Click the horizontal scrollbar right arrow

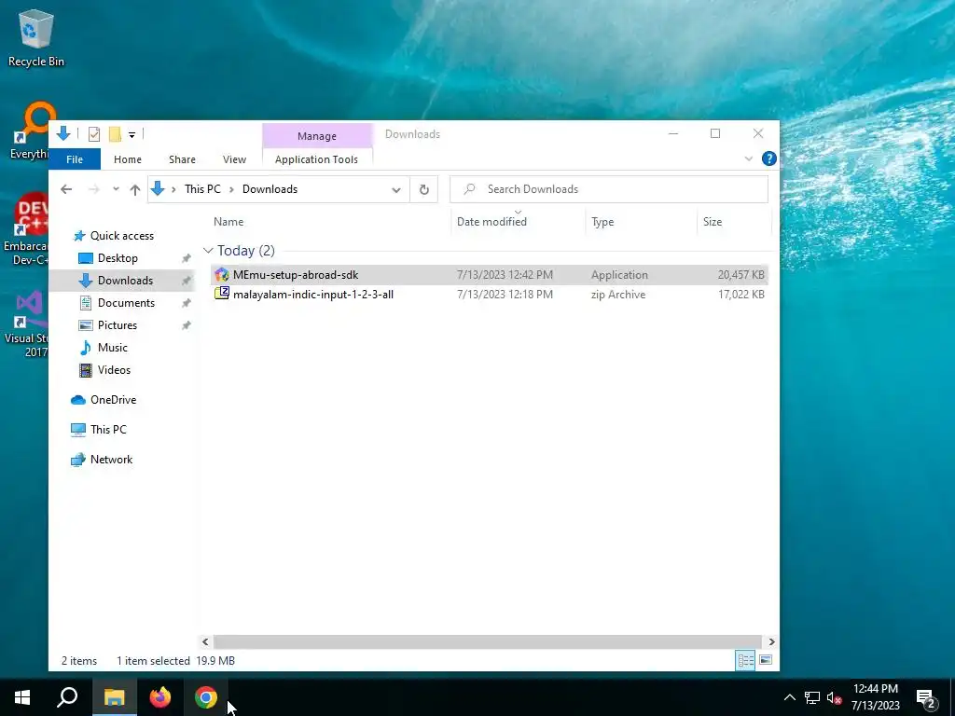(771, 641)
